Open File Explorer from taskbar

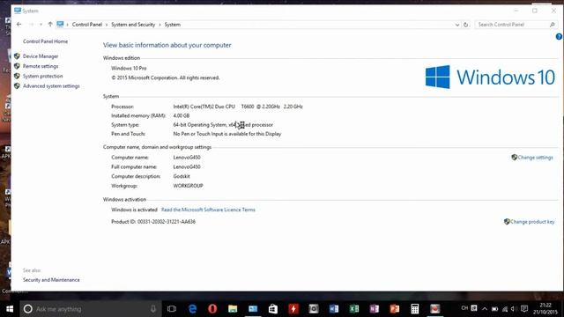(233, 309)
